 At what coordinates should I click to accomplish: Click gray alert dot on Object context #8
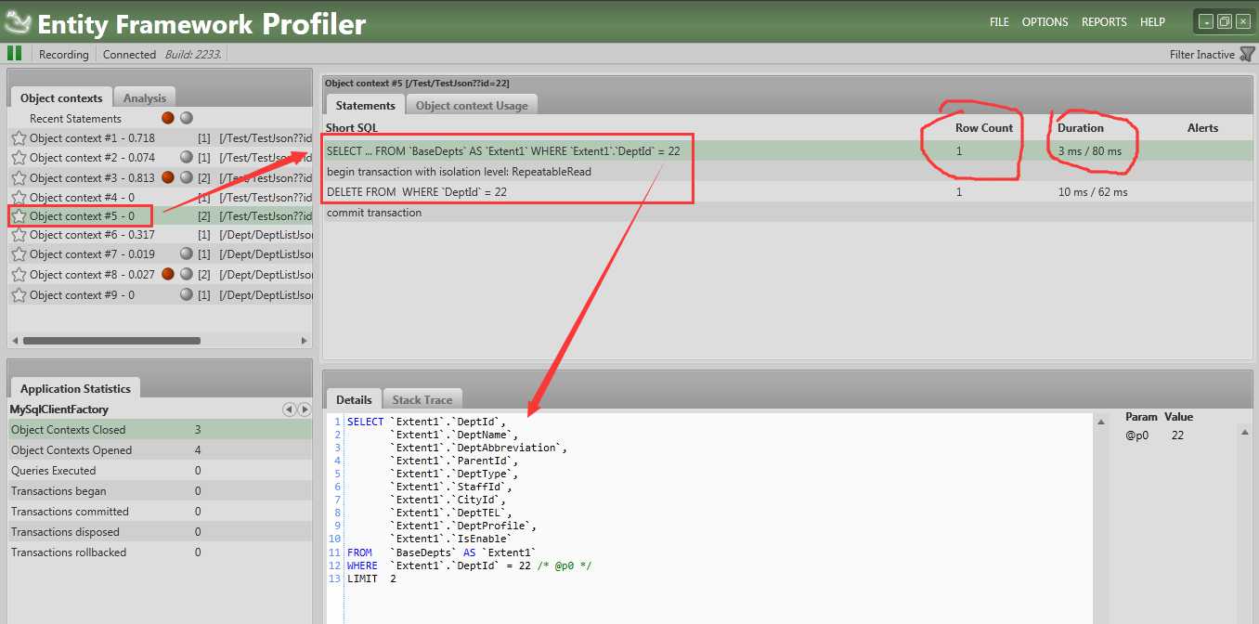pyautogui.click(x=187, y=274)
